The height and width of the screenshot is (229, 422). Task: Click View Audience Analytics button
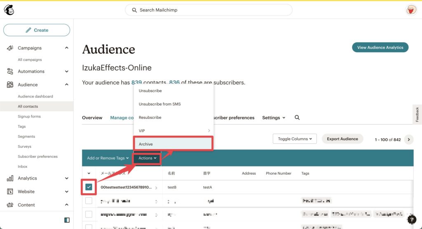click(x=380, y=48)
